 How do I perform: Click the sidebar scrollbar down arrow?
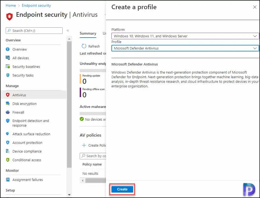[x=69, y=195]
